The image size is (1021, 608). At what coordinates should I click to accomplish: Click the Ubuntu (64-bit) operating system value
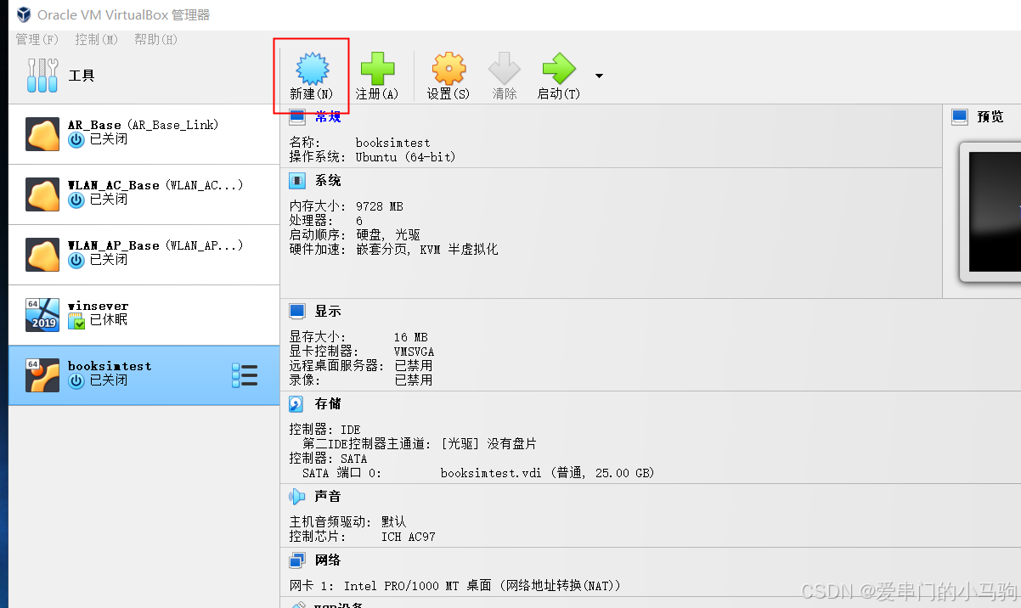406,157
